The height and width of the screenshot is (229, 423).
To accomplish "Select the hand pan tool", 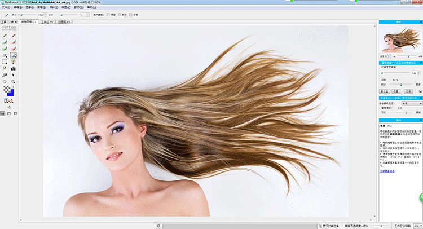I will [x=5, y=81].
